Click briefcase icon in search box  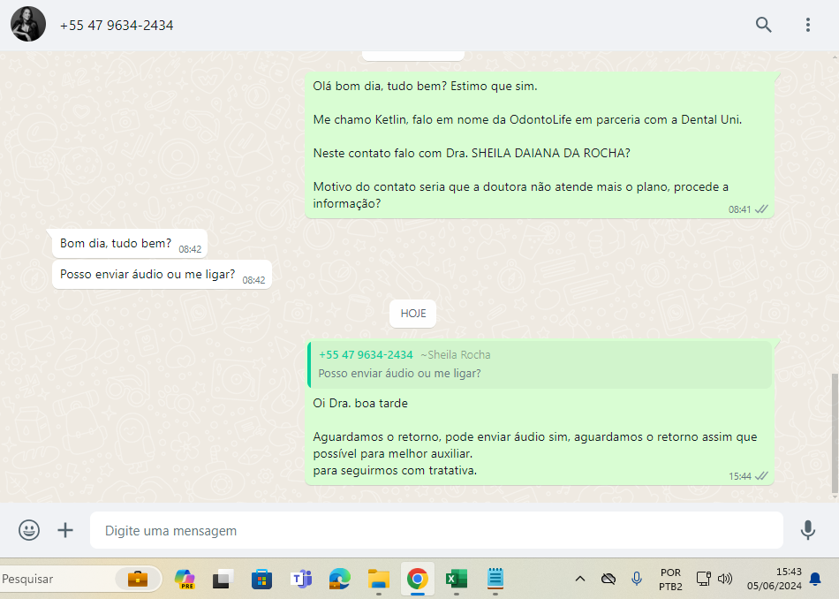click(138, 579)
